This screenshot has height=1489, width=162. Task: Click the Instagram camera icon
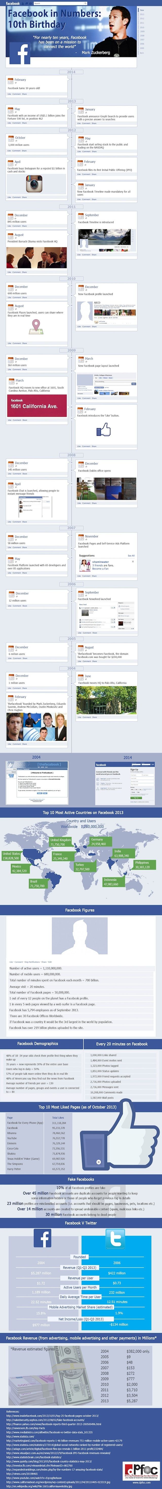[x=34, y=184]
